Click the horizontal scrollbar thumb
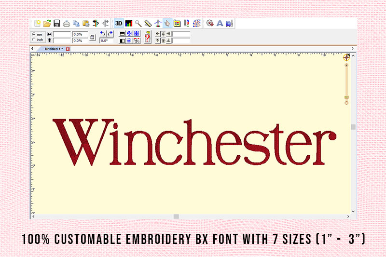 tap(176, 216)
